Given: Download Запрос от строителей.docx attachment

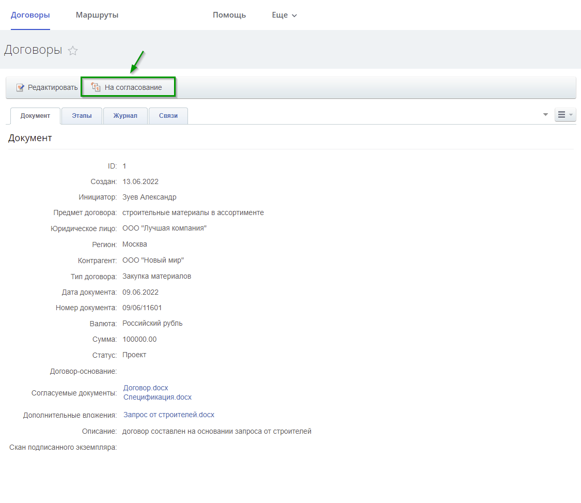Looking at the screenshot, I should point(168,415).
